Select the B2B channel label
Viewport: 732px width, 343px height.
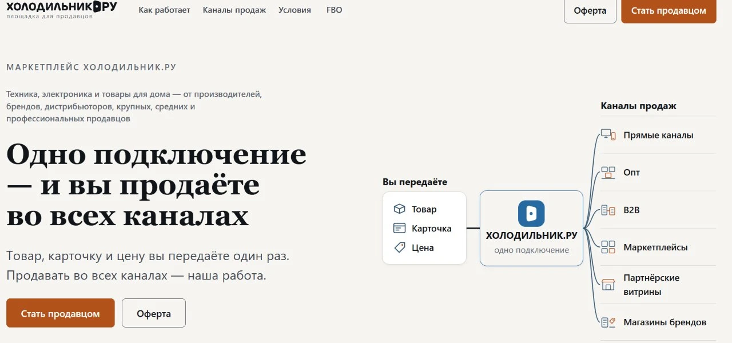(x=631, y=210)
